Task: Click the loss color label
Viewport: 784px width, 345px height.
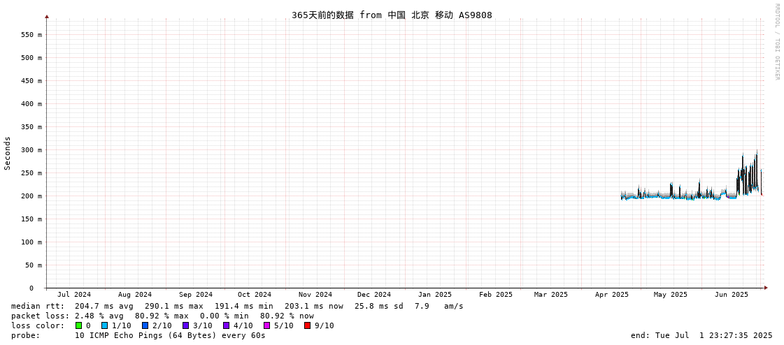Action: [x=38, y=325]
